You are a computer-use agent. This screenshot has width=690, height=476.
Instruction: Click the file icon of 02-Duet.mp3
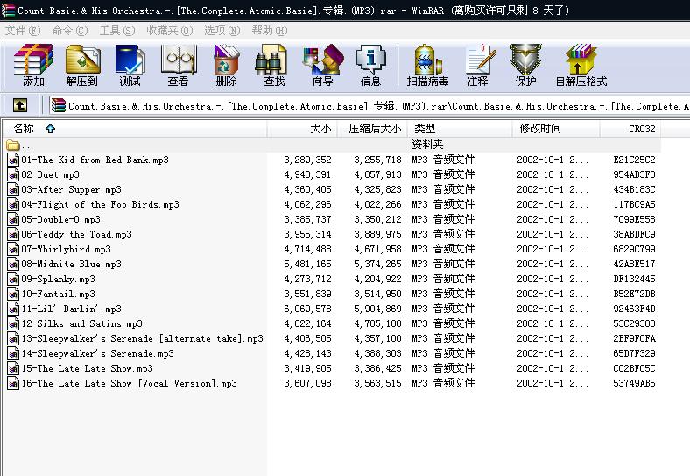pyautogui.click(x=13, y=174)
